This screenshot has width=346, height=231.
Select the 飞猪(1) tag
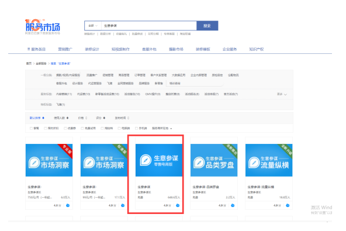click(60, 105)
